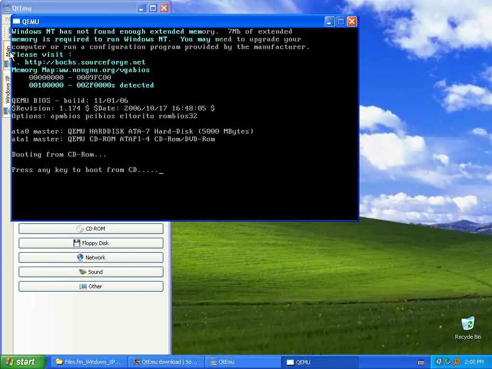The width and height of the screenshot is (492, 369).
Task: Click the 'QEMU BIOS - build: 11/01/06' line
Action: point(70,100)
